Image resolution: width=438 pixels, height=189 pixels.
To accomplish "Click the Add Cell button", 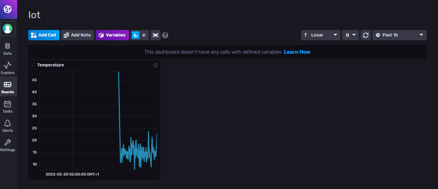I will (x=44, y=35).
